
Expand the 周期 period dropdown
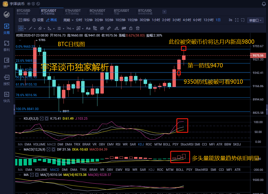point(68,20)
